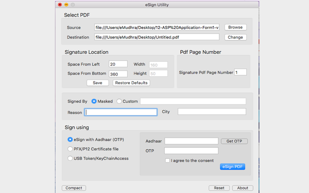
Task: Edit the Signature Pdf Page Number field
Action: (x=240, y=72)
